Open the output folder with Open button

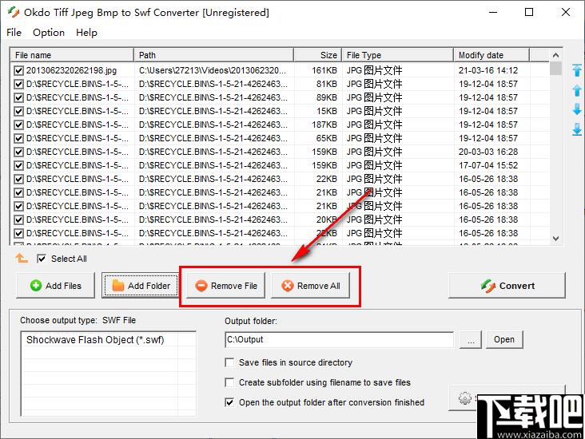coord(504,339)
